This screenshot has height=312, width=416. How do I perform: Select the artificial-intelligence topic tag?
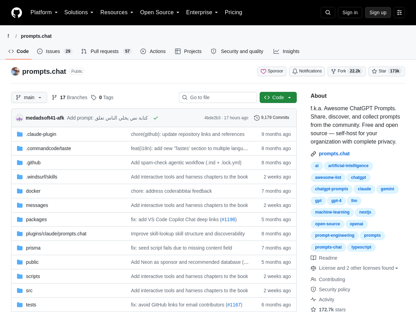(x=348, y=166)
